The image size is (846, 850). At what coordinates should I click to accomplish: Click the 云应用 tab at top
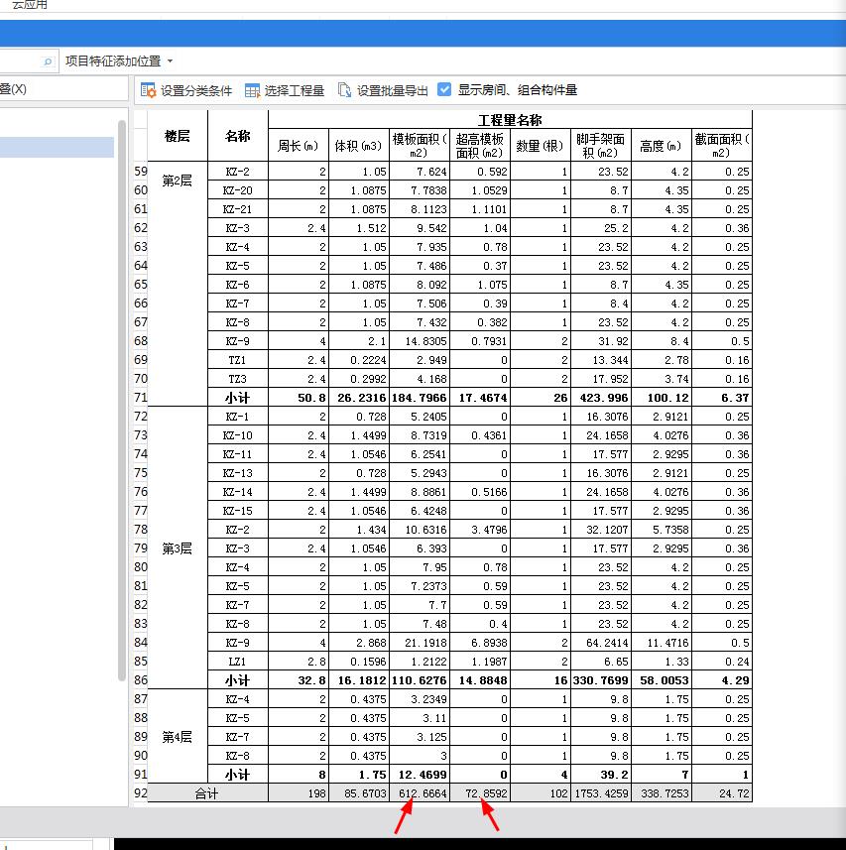(x=30, y=5)
